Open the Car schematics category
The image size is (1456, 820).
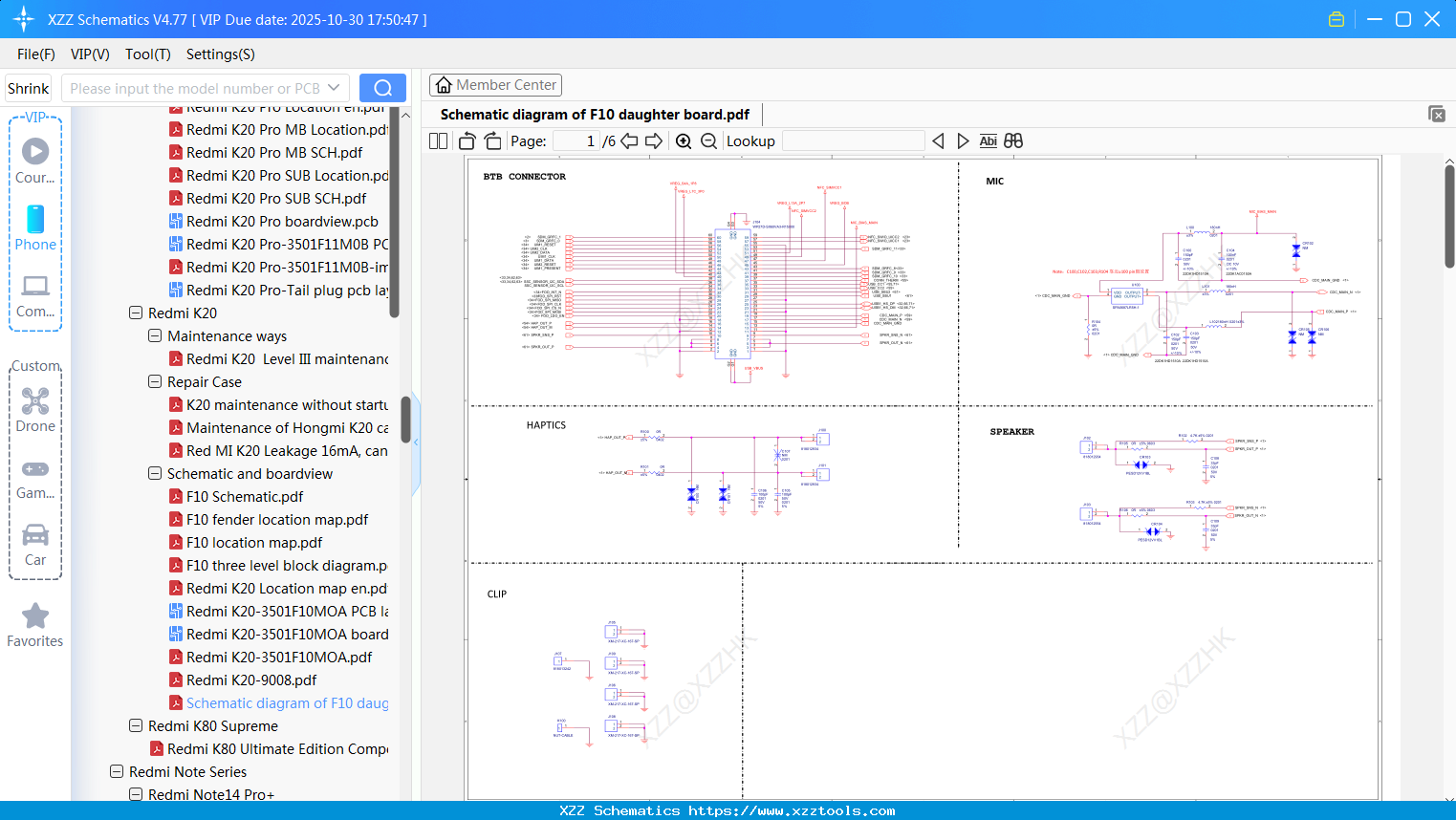pyautogui.click(x=34, y=546)
